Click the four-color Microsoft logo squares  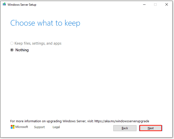13,127
